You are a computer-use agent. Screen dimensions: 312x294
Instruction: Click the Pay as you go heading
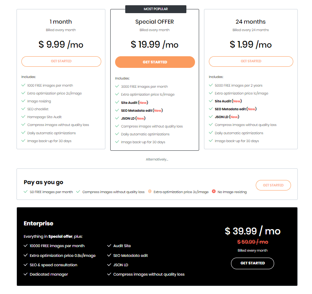click(x=43, y=182)
